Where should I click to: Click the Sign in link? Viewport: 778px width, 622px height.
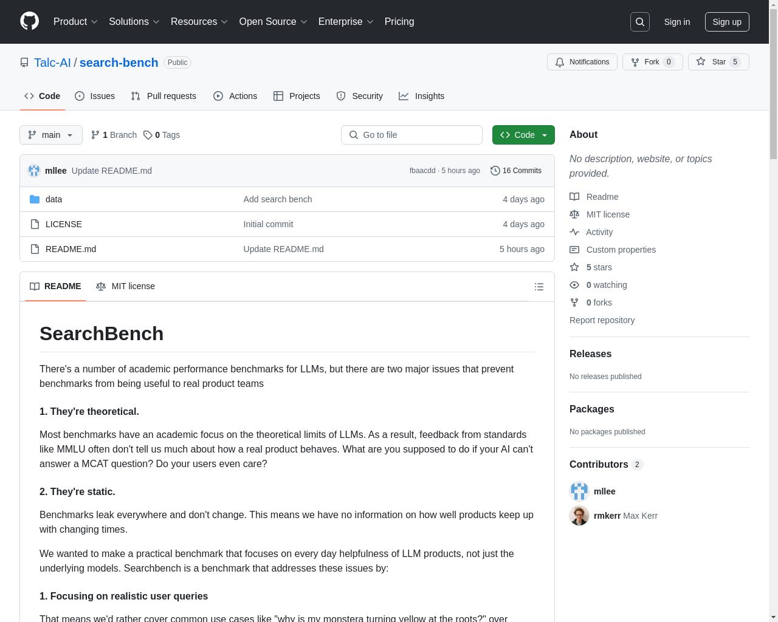pos(676,22)
